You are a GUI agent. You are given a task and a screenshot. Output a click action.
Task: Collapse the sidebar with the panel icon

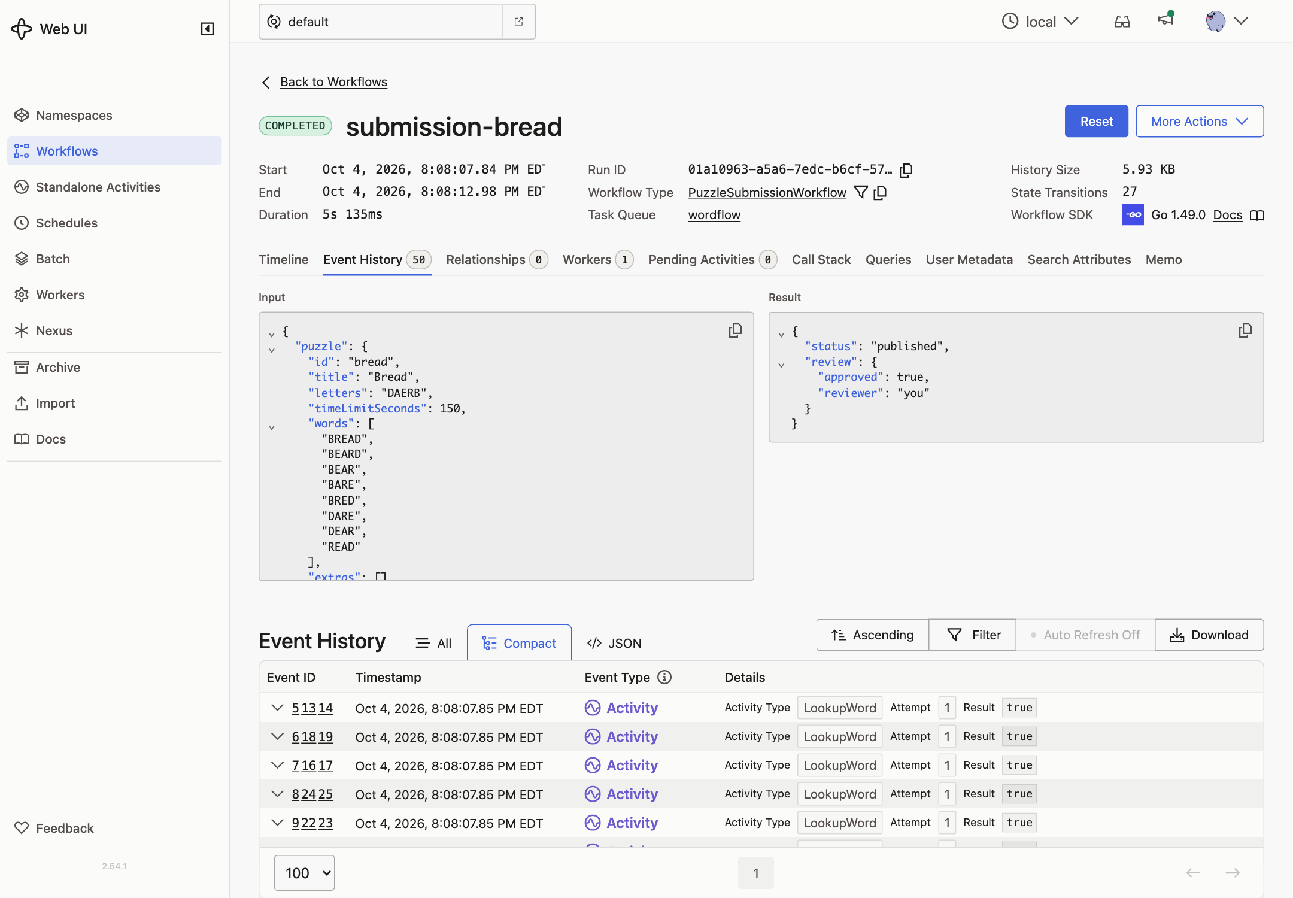coord(207,29)
